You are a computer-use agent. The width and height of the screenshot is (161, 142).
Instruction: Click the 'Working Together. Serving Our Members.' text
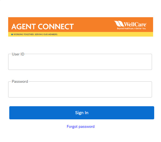(x=35, y=34)
